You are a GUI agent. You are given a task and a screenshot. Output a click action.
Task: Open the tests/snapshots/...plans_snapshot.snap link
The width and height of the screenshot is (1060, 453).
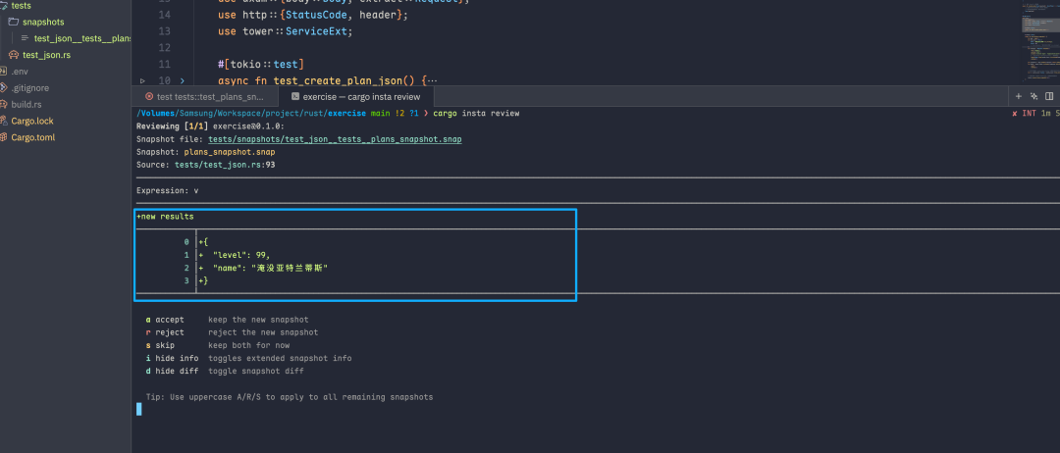pyautogui.click(x=335, y=139)
